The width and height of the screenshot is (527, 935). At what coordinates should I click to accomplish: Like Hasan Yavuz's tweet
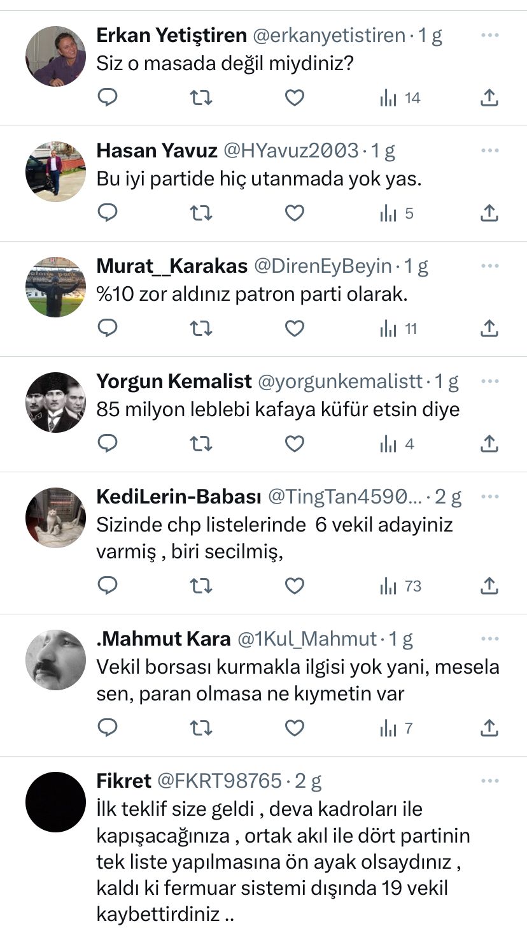pos(294,213)
